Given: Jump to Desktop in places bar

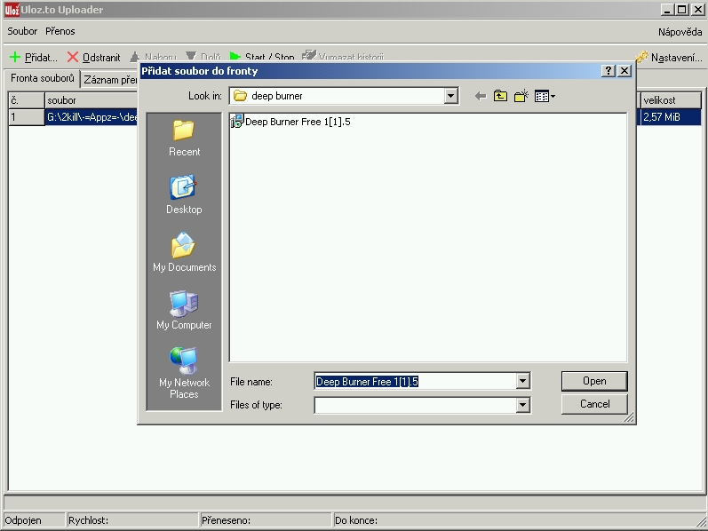Looking at the screenshot, I should [184, 194].
